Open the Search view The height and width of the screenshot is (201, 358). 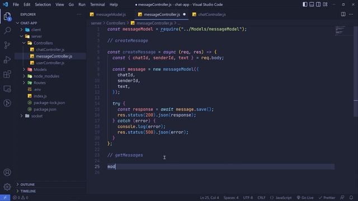coord(7,31)
